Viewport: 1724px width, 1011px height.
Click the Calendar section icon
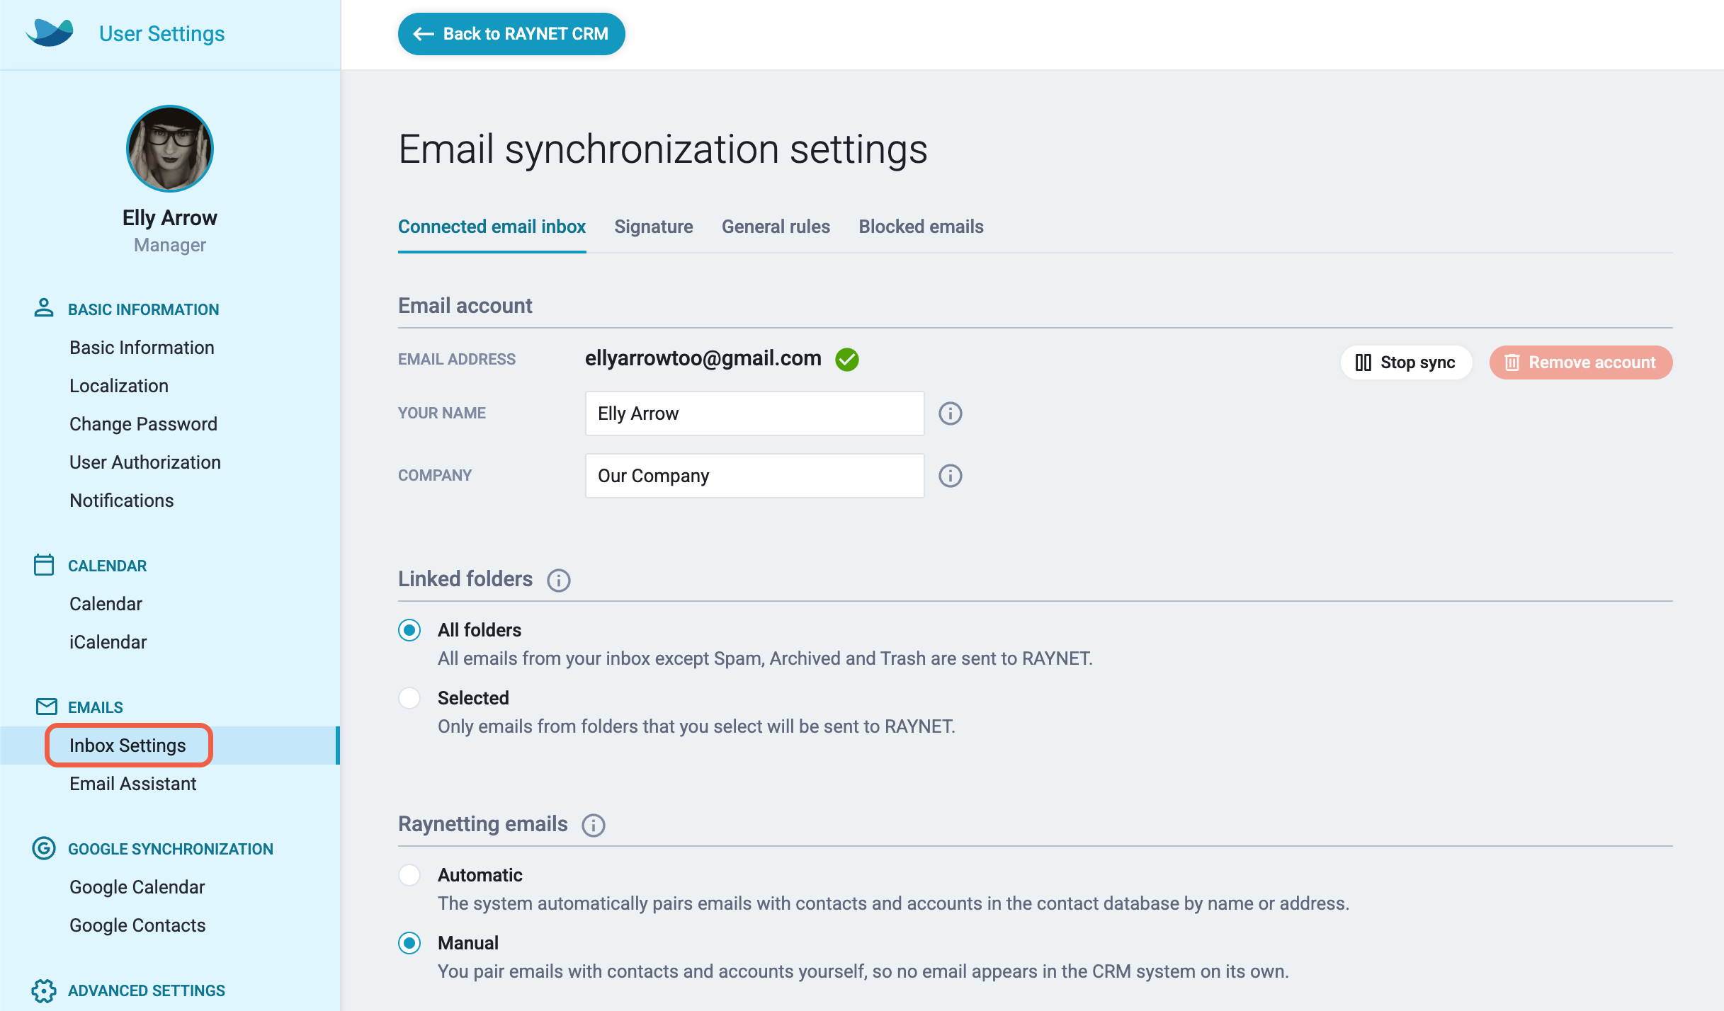pyautogui.click(x=44, y=565)
